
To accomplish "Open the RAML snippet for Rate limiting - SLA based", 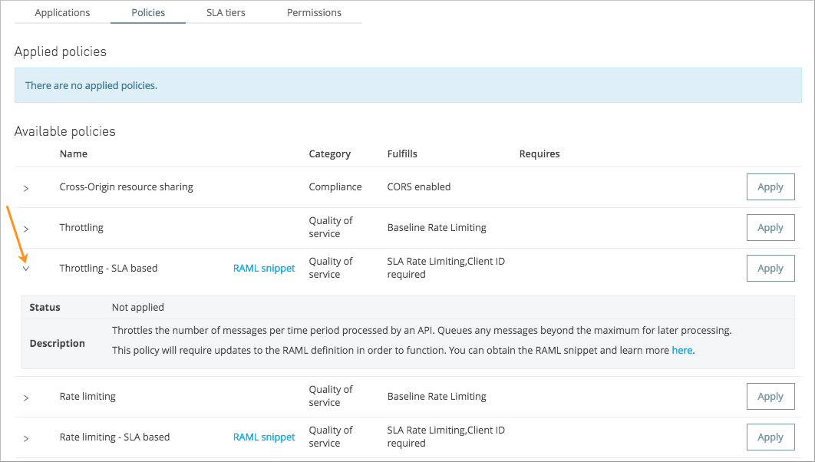I will tap(264, 437).
